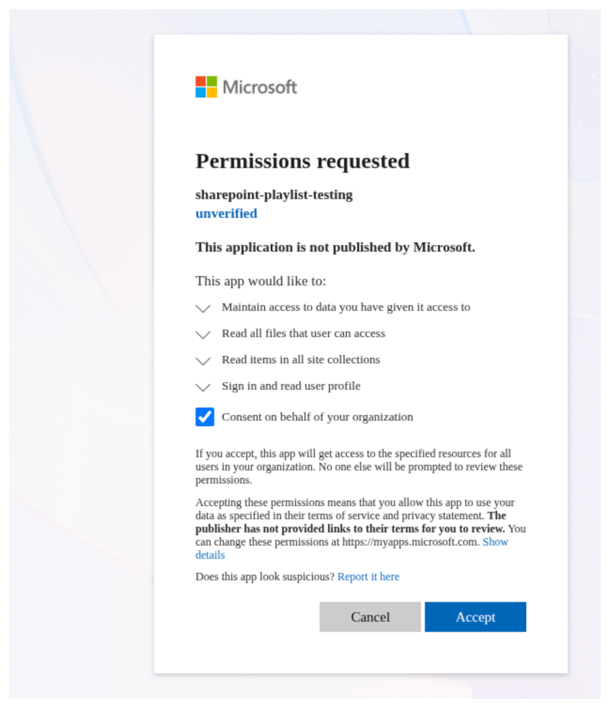Expand the Read items in site collections chevron
Viewport: 610px width, 708px height.
203,361
